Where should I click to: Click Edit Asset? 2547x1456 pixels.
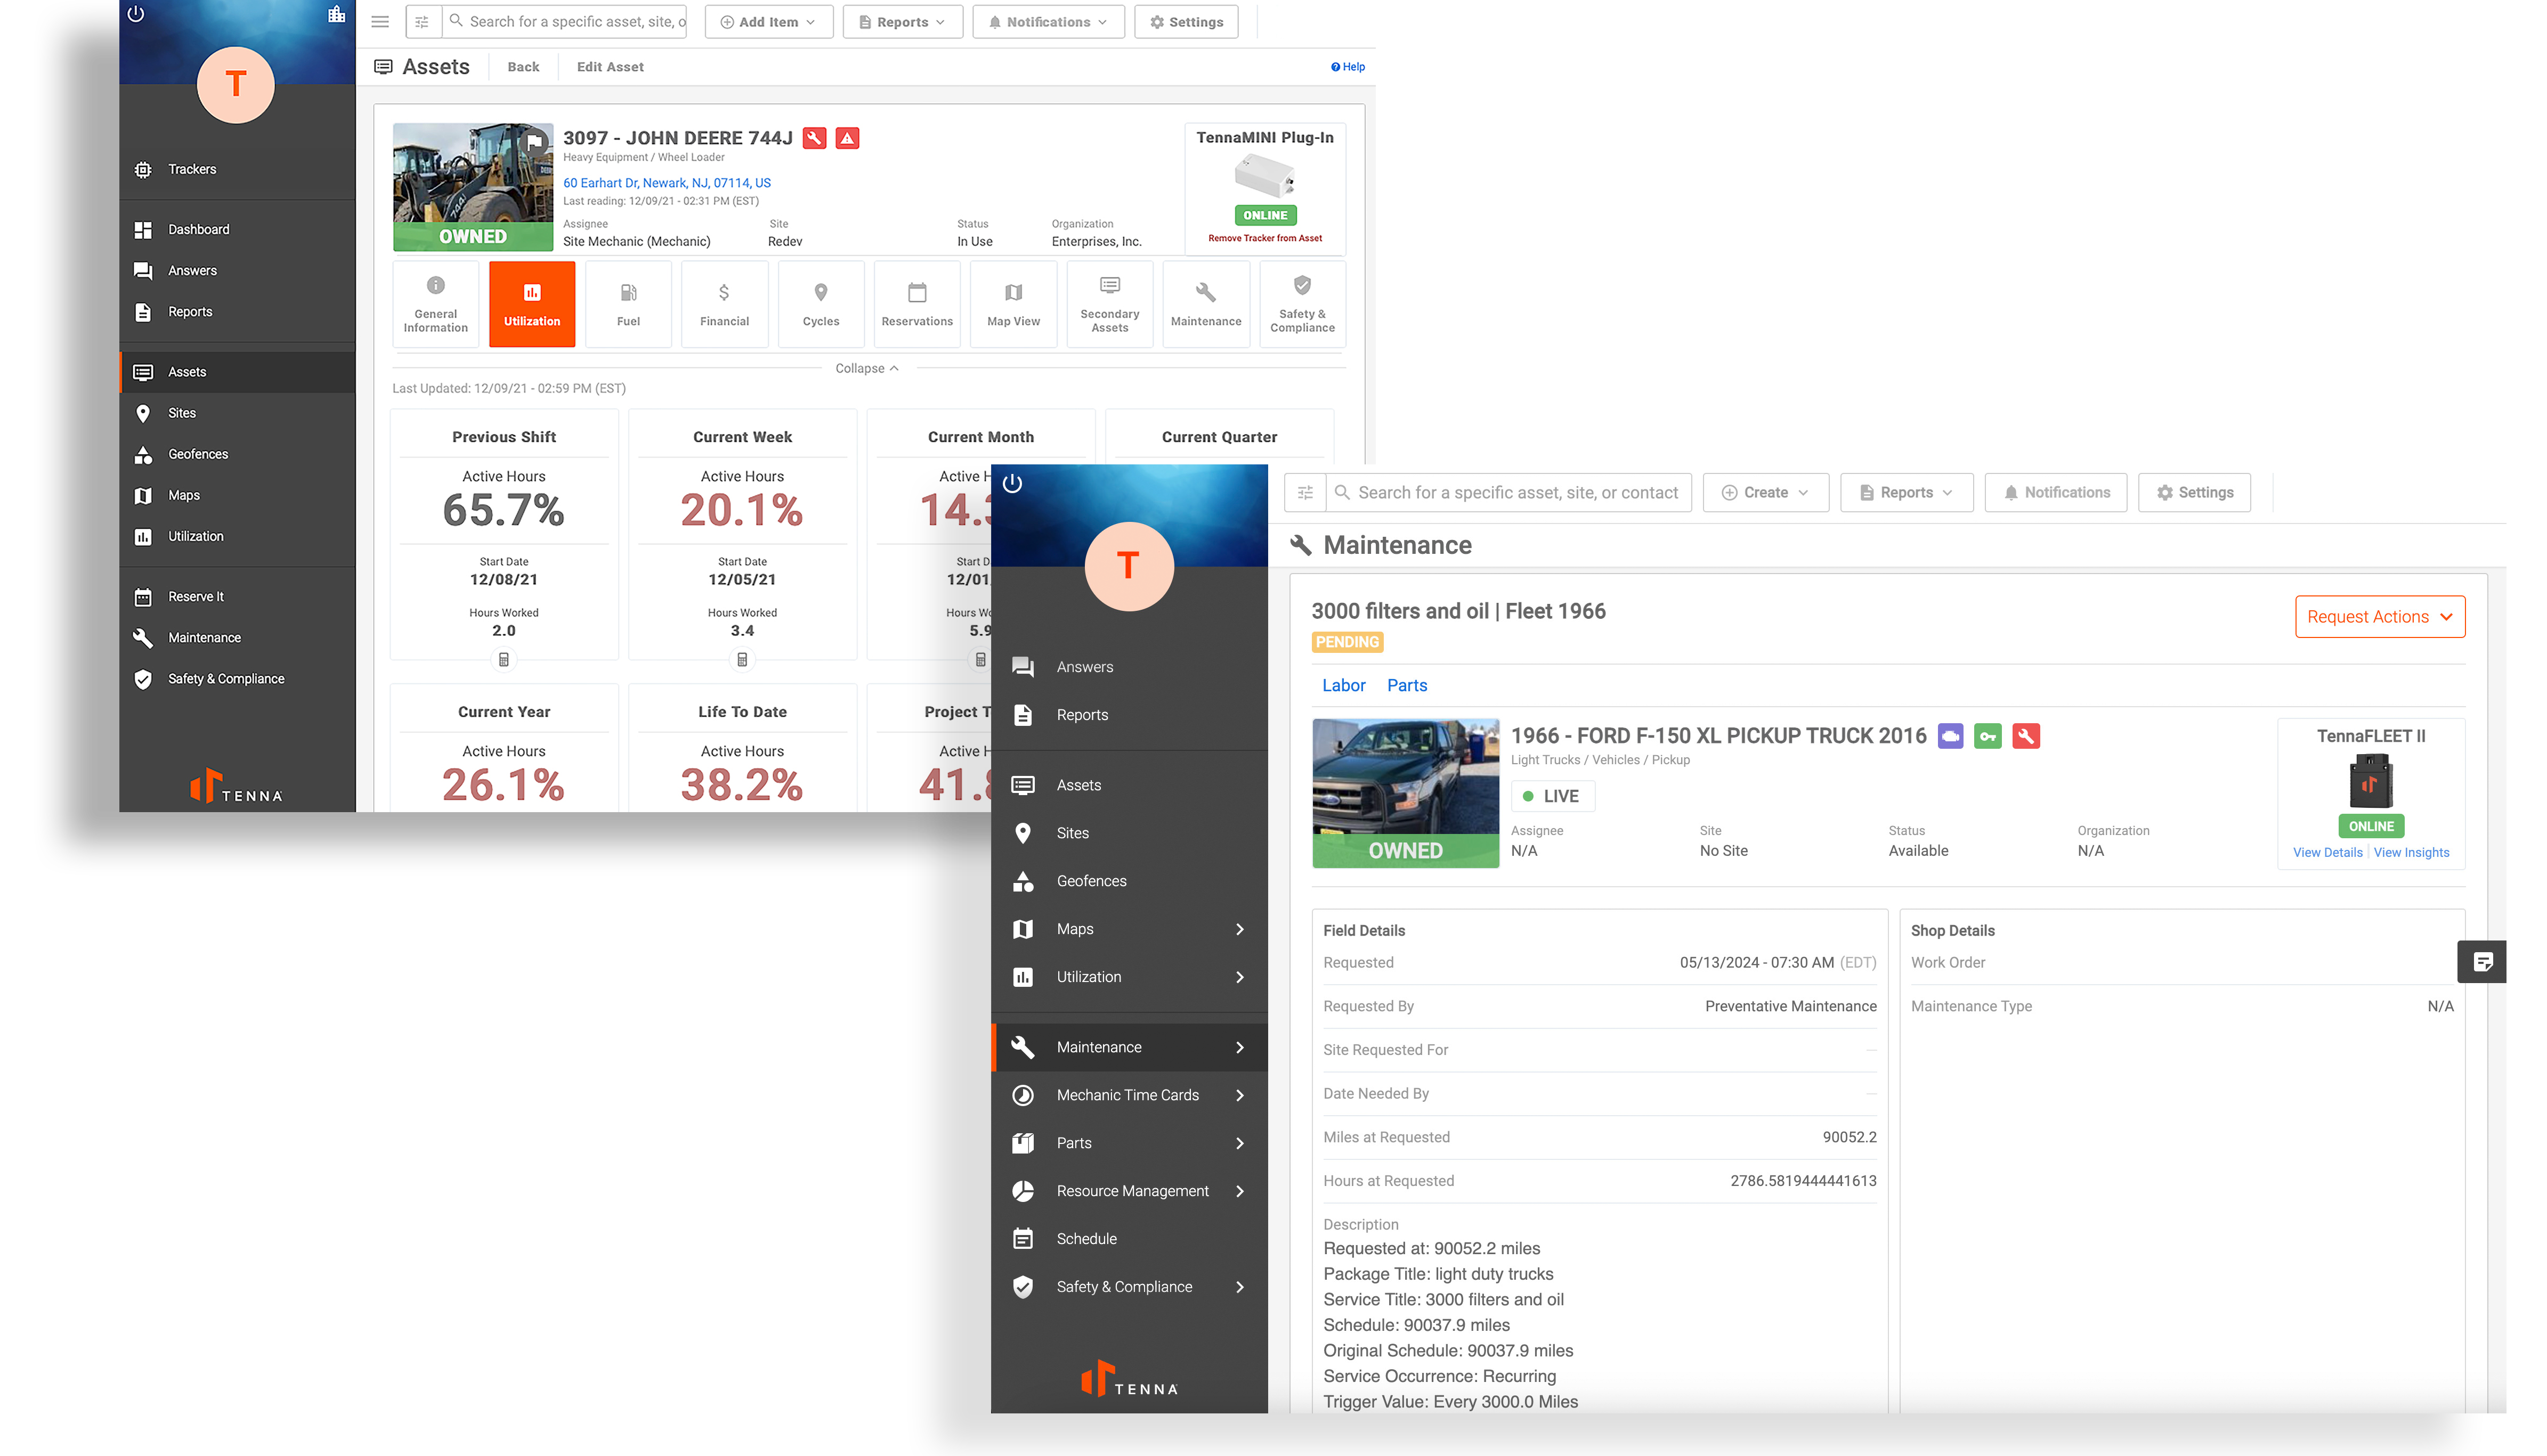pos(610,67)
